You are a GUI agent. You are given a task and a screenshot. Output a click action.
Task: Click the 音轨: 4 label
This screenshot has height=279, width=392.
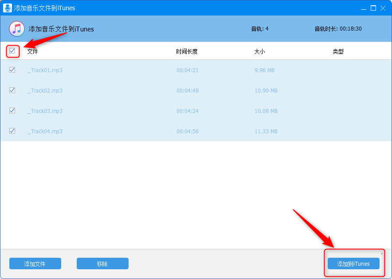[x=260, y=29]
